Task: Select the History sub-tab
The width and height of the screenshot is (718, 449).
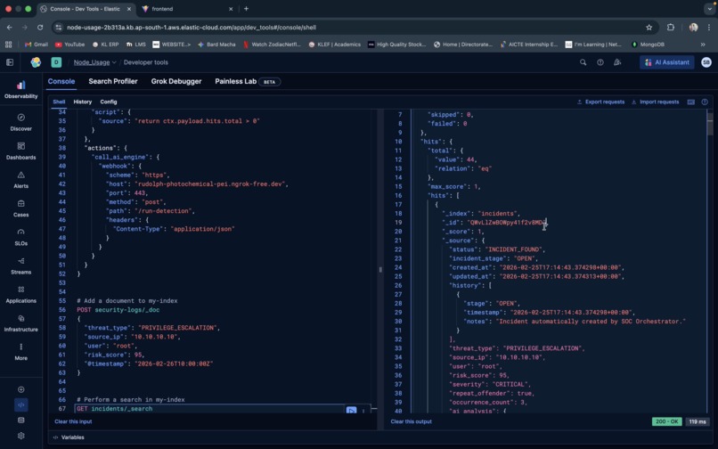Action: (x=83, y=102)
